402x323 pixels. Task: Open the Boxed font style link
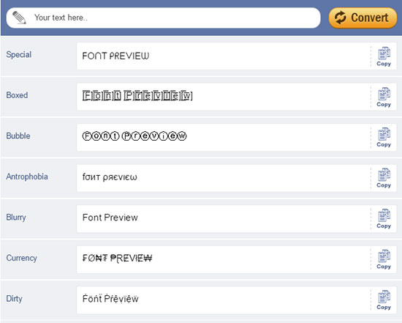pyautogui.click(x=17, y=95)
